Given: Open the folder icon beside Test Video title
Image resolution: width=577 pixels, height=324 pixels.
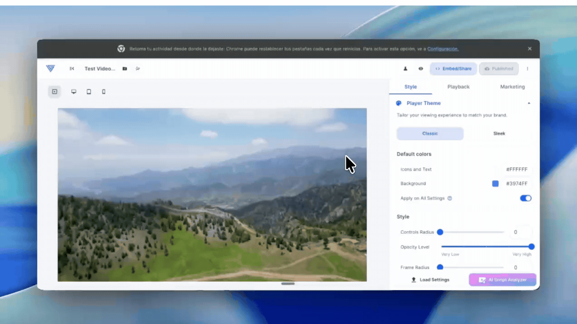Looking at the screenshot, I should (x=124, y=69).
